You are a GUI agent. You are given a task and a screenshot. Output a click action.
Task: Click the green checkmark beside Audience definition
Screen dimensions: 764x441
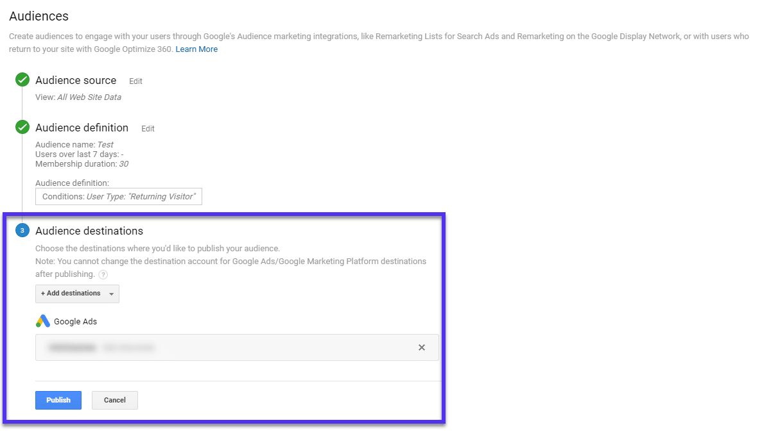click(x=21, y=126)
